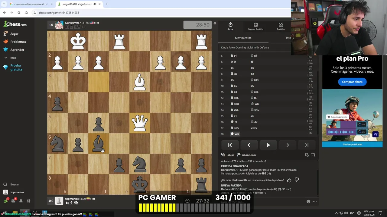Open a new browser tab
The image size is (387, 217).
point(107,4)
